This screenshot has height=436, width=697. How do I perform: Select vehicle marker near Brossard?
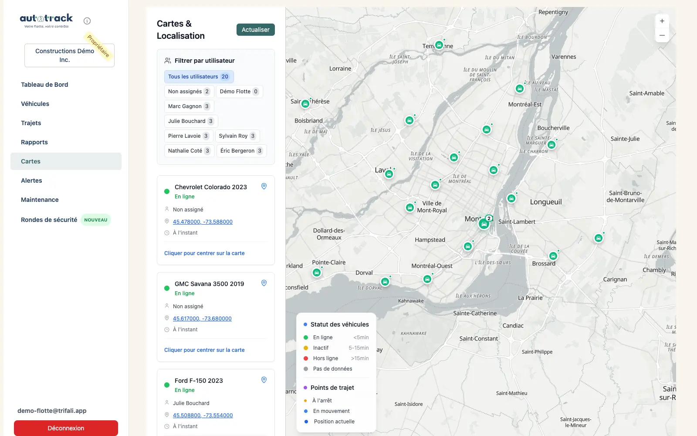(x=553, y=256)
